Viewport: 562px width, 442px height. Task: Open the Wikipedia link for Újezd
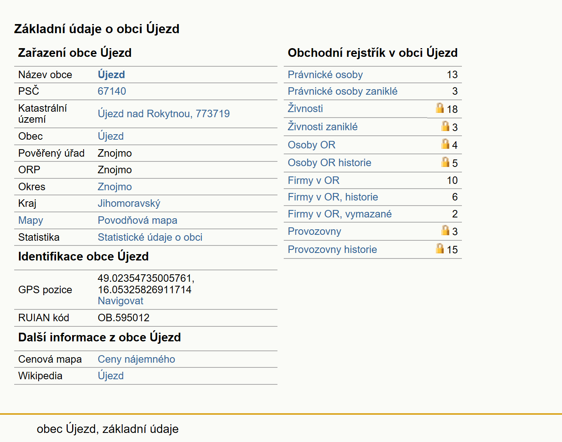[x=111, y=376]
